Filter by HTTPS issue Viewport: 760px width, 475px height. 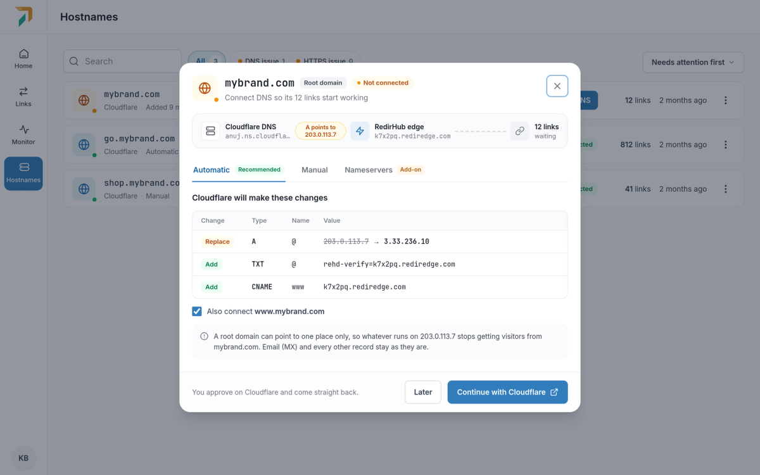coord(324,61)
